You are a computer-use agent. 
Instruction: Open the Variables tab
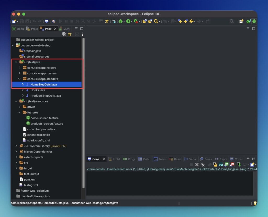coord(190,159)
